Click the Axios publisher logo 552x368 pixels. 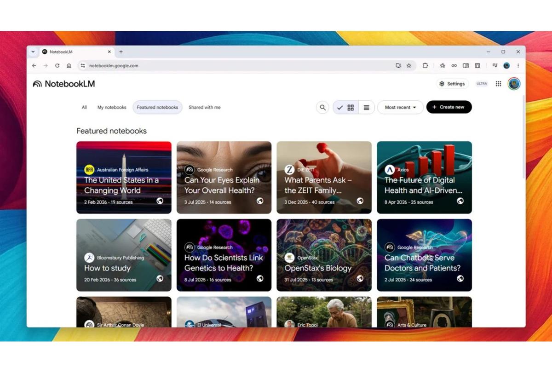390,170
